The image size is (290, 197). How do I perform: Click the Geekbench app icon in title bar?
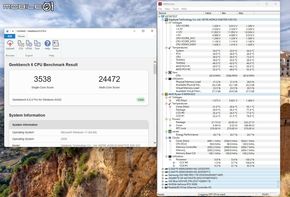click(x=7, y=31)
